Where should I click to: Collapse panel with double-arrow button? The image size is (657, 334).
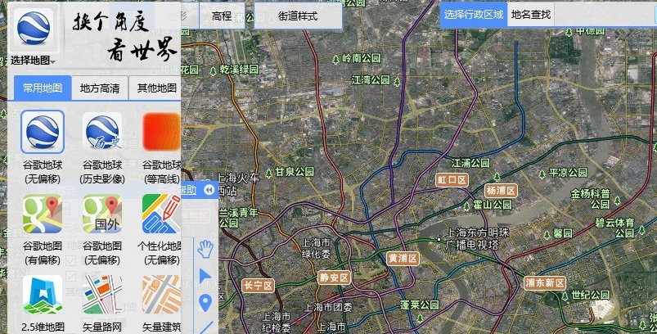coord(209,190)
